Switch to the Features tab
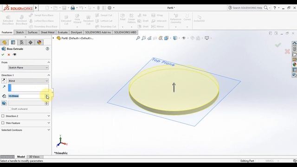 pos(7,32)
